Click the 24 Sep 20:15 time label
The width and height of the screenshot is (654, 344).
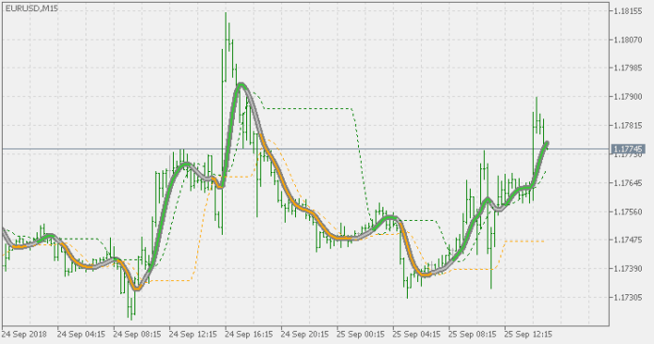(304, 335)
